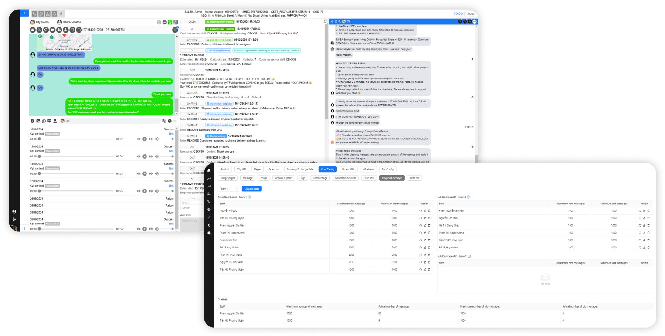Play the 16/10/2024 call recording

click(145, 139)
